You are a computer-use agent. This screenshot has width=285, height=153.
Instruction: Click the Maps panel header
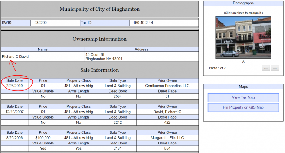[x=243, y=87]
